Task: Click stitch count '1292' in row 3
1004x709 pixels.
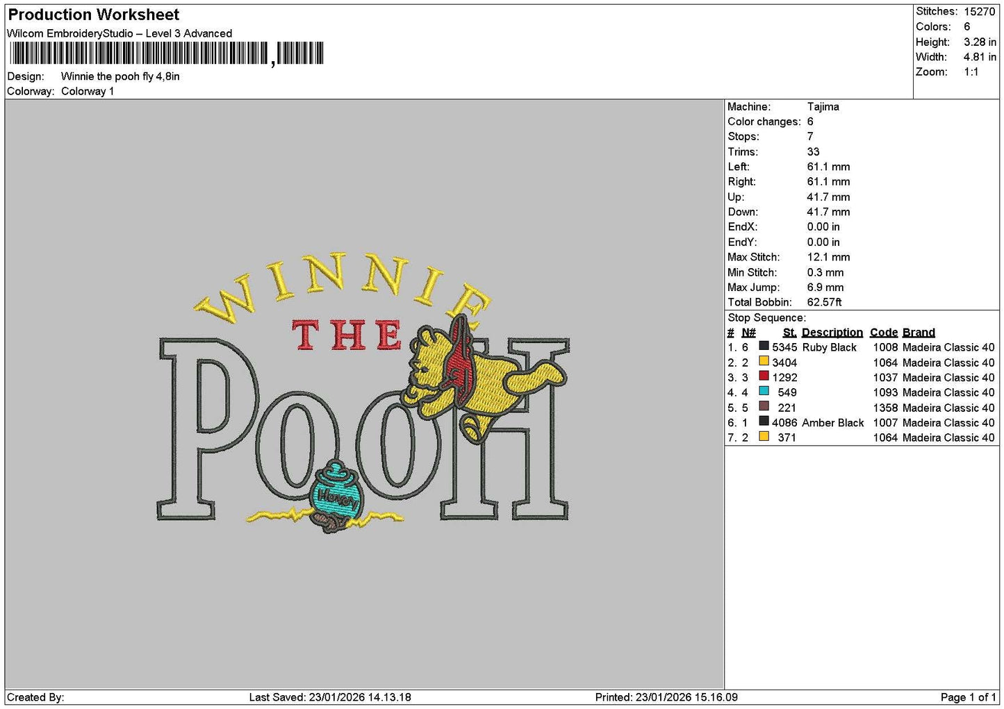Action: (x=784, y=378)
